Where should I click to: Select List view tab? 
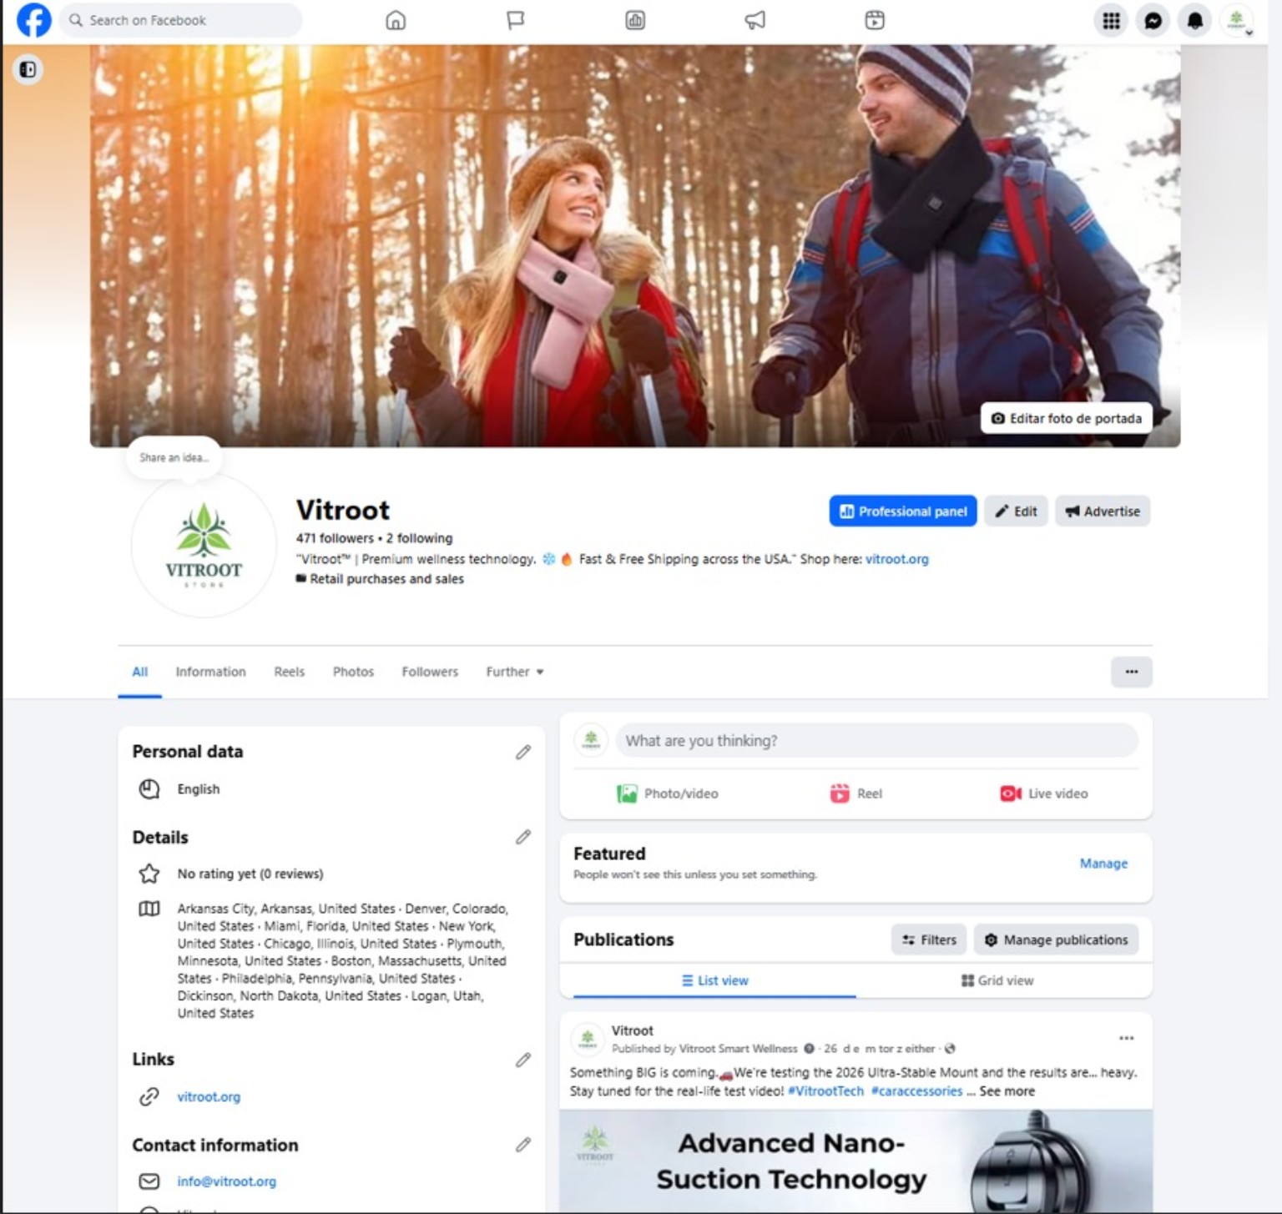tap(714, 980)
